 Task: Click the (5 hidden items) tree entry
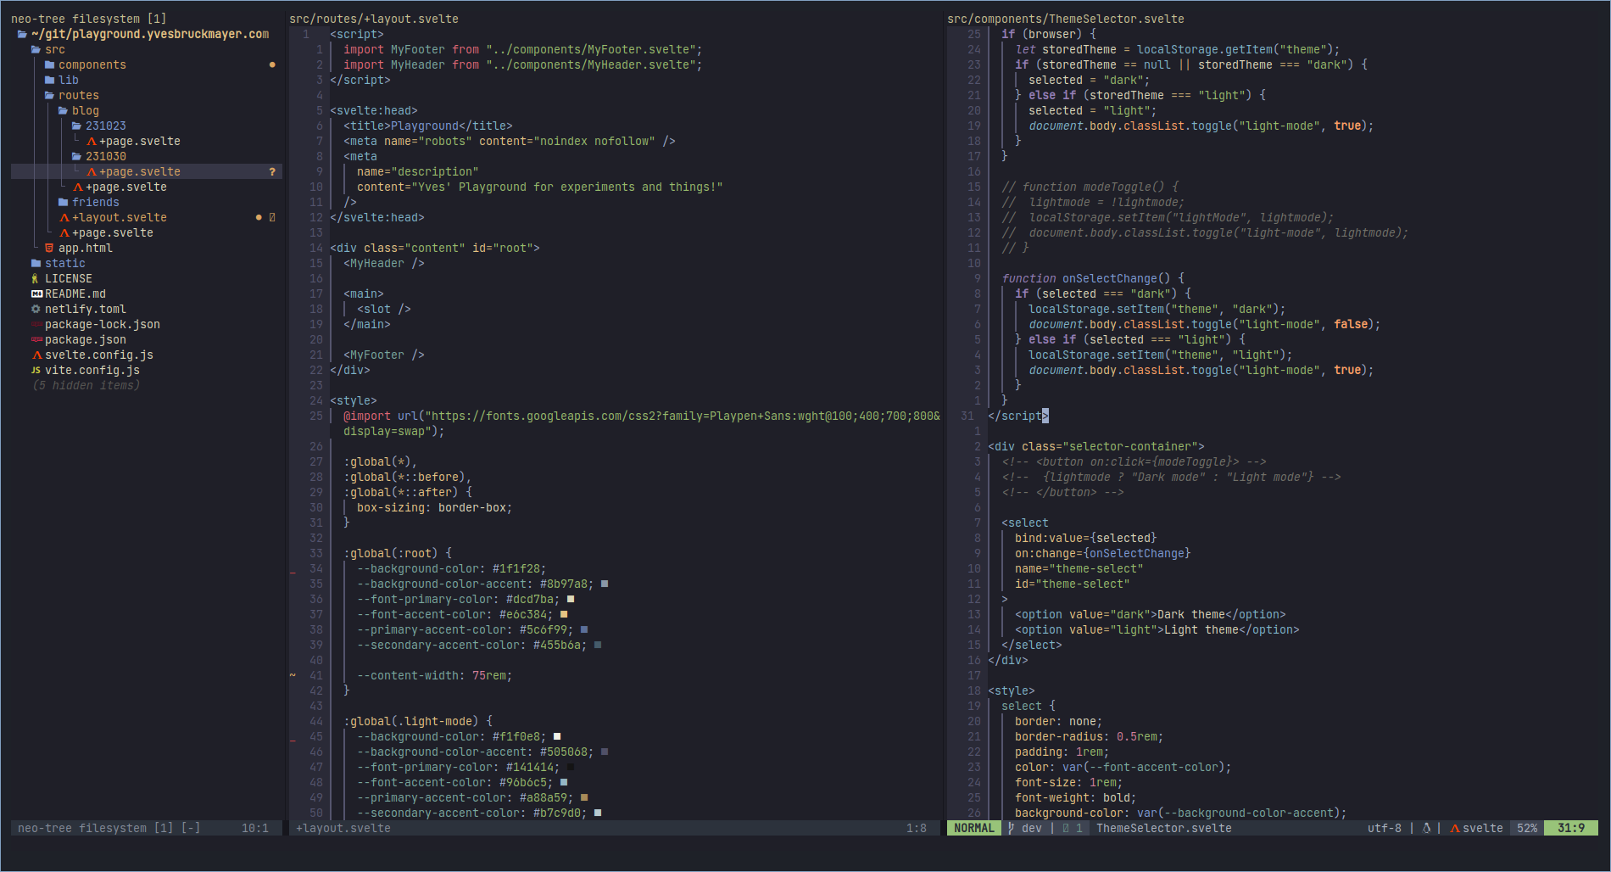tap(86, 386)
